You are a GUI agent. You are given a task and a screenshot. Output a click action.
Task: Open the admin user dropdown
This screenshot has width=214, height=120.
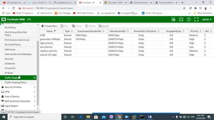[x=207, y=19]
